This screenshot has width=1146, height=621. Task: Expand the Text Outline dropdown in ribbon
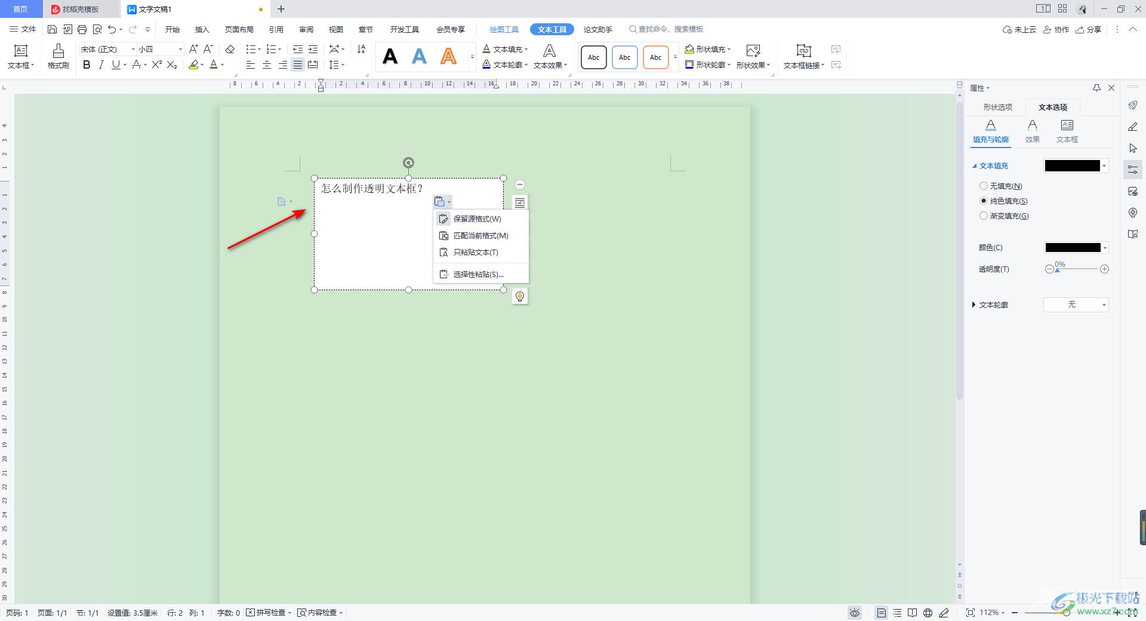(x=526, y=64)
